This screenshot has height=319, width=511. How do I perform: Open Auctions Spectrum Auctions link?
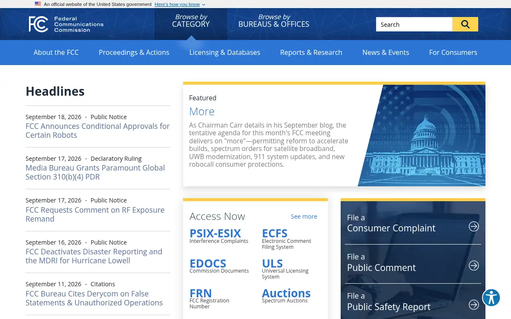(286, 296)
